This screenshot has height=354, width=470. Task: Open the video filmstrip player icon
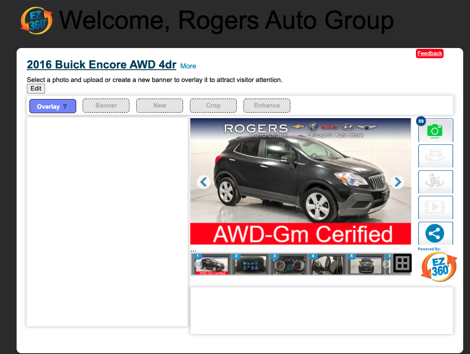pos(436,207)
